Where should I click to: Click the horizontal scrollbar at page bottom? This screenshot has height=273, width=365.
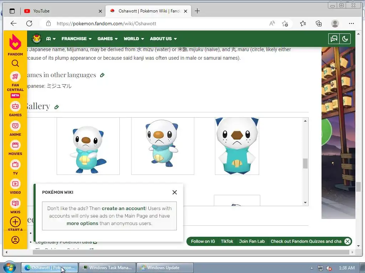[x=191, y=252]
